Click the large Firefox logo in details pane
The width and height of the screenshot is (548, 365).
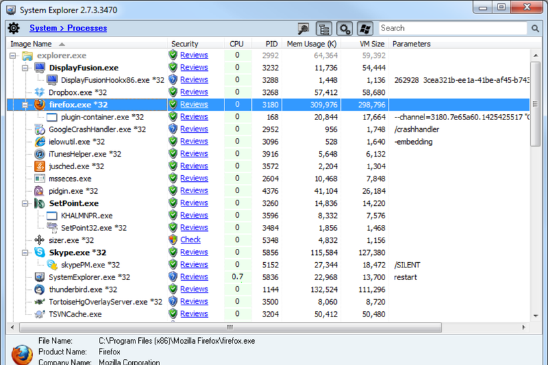[23, 354]
